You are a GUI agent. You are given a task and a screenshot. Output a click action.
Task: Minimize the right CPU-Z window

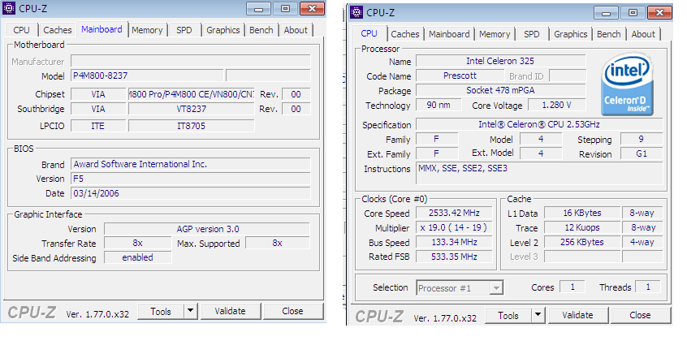click(x=607, y=13)
